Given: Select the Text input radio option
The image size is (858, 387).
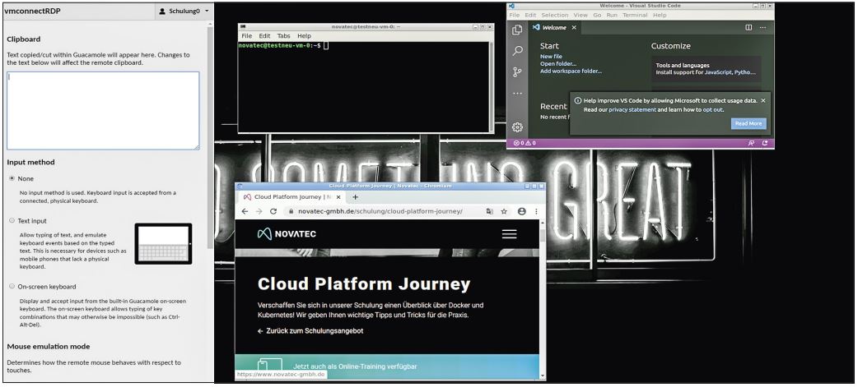Looking at the screenshot, I should pyautogui.click(x=12, y=220).
